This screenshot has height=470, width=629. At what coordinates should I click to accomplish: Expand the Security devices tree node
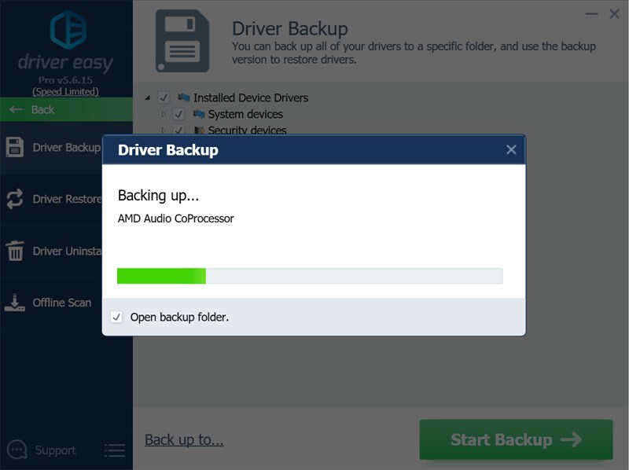[164, 130]
